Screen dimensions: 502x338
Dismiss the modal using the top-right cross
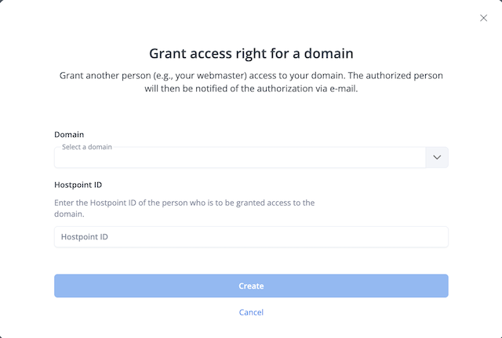click(483, 18)
